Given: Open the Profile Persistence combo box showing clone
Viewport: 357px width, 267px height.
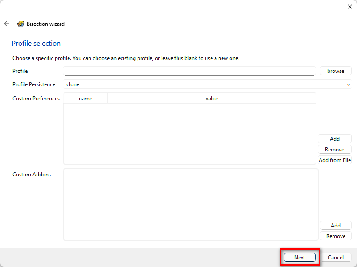Looking at the screenshot, I should (205, 84).
